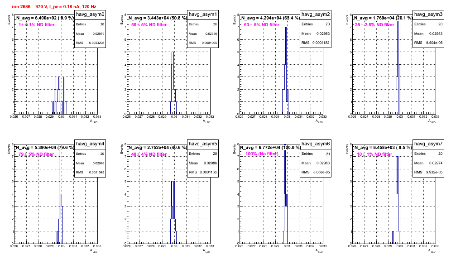Pick the magenta 100% (No filter) label

pyautogui.click(x=262, y=154)
